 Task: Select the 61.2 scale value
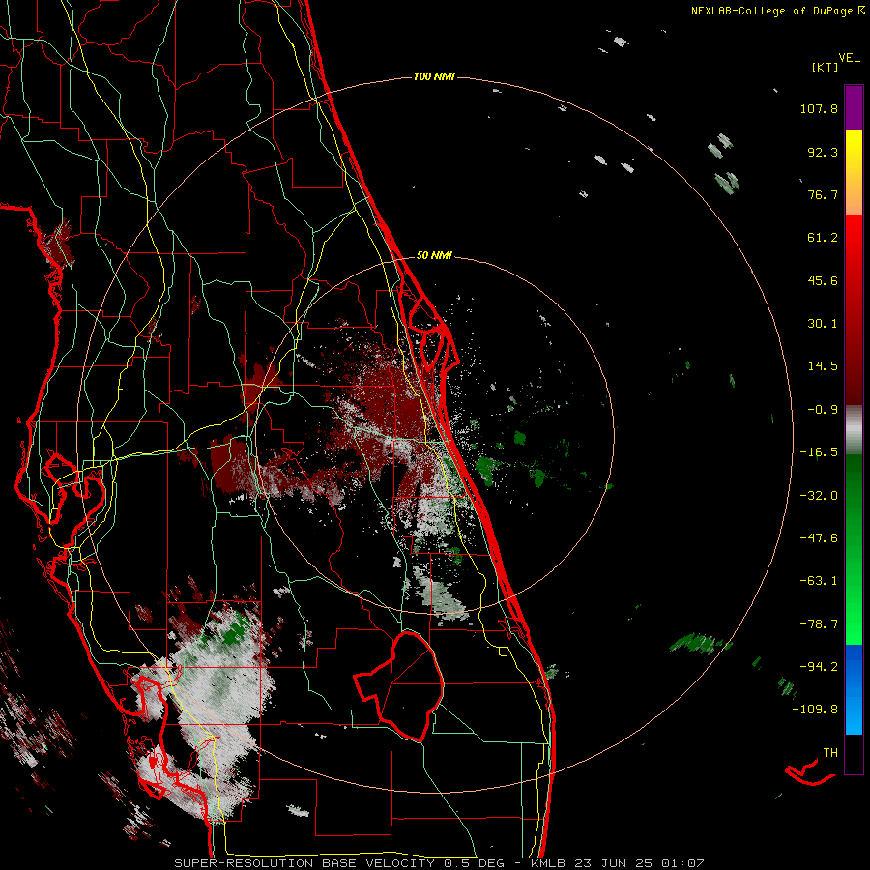pyautogui.click(x=823, y=238)
